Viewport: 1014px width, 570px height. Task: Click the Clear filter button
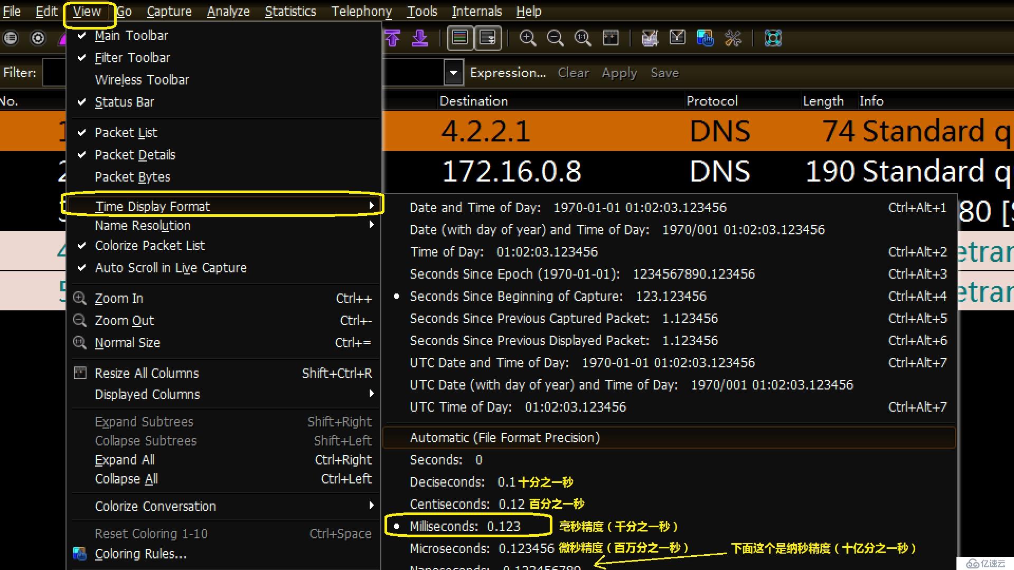click(574, 73)
